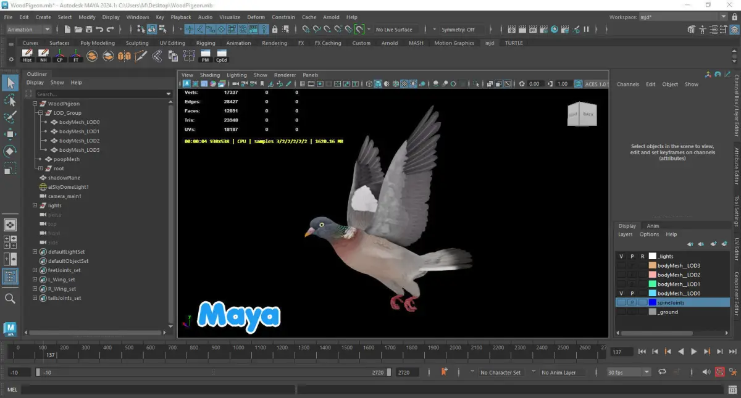This screenshot has height=398, width=741.
Task: Toggle R display type of _lights layer
Action: (642, 256)
